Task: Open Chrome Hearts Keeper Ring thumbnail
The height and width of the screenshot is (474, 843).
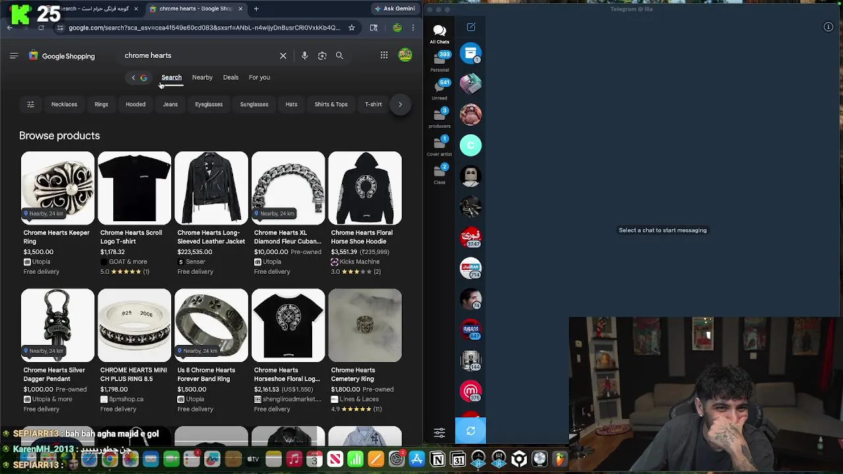Action: pos(58,188)
